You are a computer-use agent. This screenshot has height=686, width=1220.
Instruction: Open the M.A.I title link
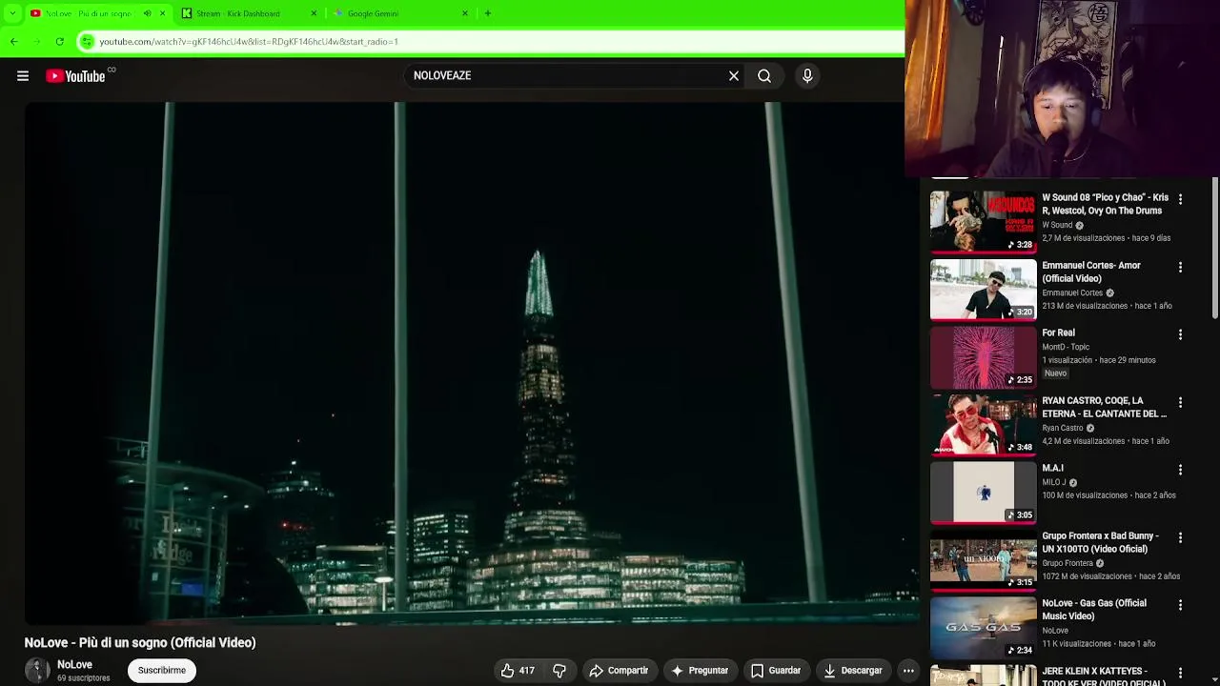click(1052, 468)
